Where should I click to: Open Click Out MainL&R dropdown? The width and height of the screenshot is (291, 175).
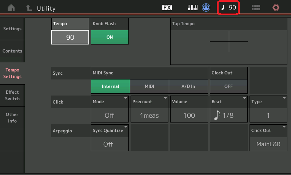[x=268, y=138]
